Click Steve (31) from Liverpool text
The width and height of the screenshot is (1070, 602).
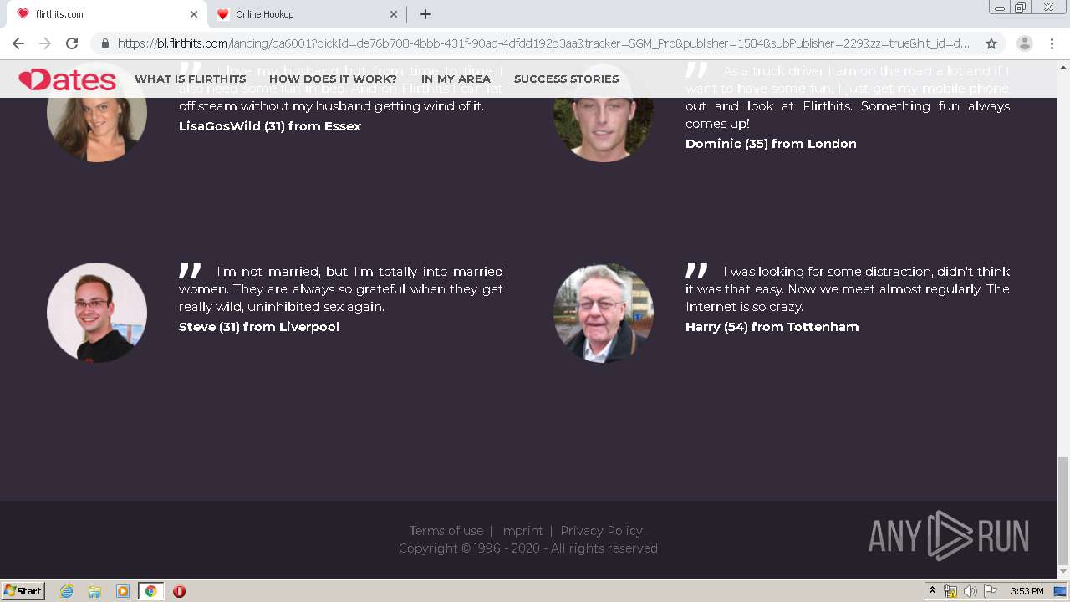[x=259, y=327]
